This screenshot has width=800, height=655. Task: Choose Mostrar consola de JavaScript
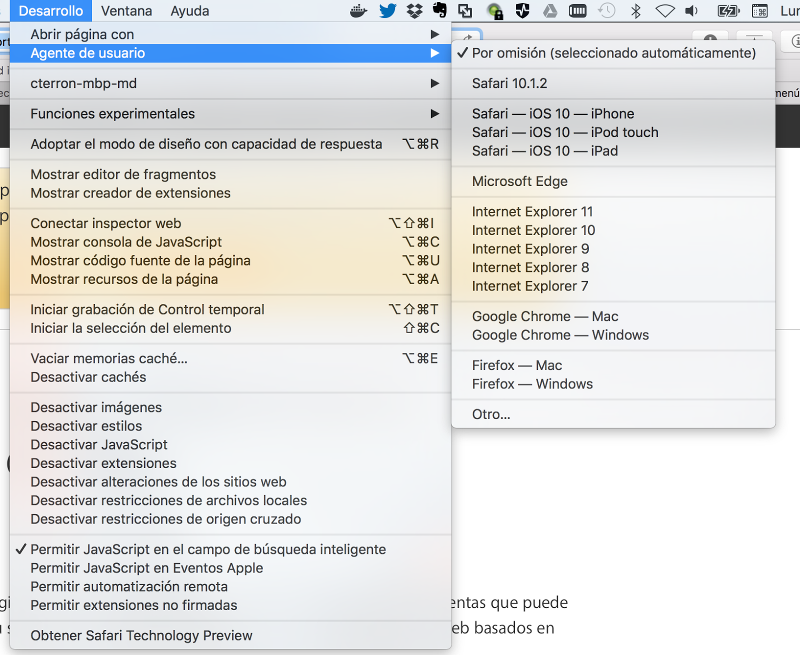(230, 242)
